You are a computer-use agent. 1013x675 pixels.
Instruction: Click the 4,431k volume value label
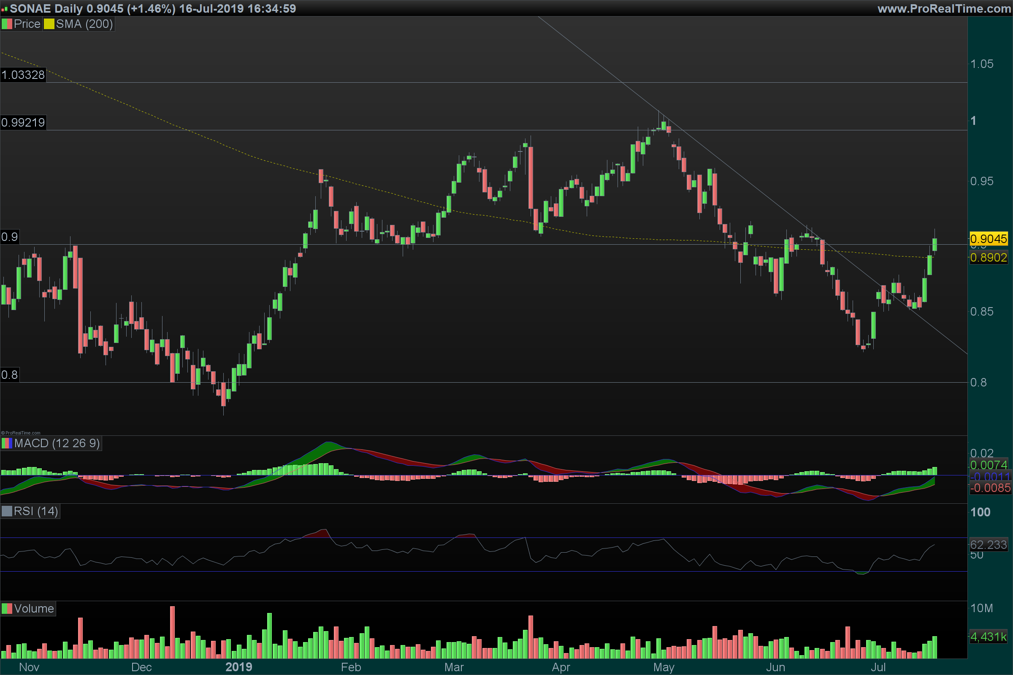tap(989, 637)
